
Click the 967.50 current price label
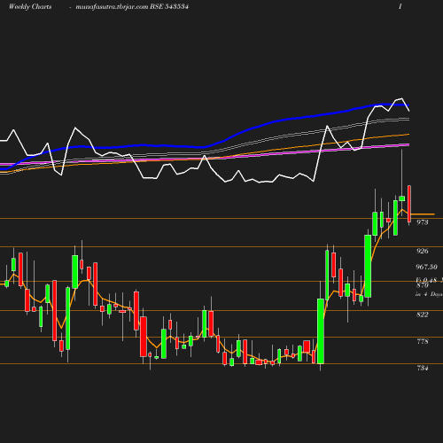[x=426, y=267]
